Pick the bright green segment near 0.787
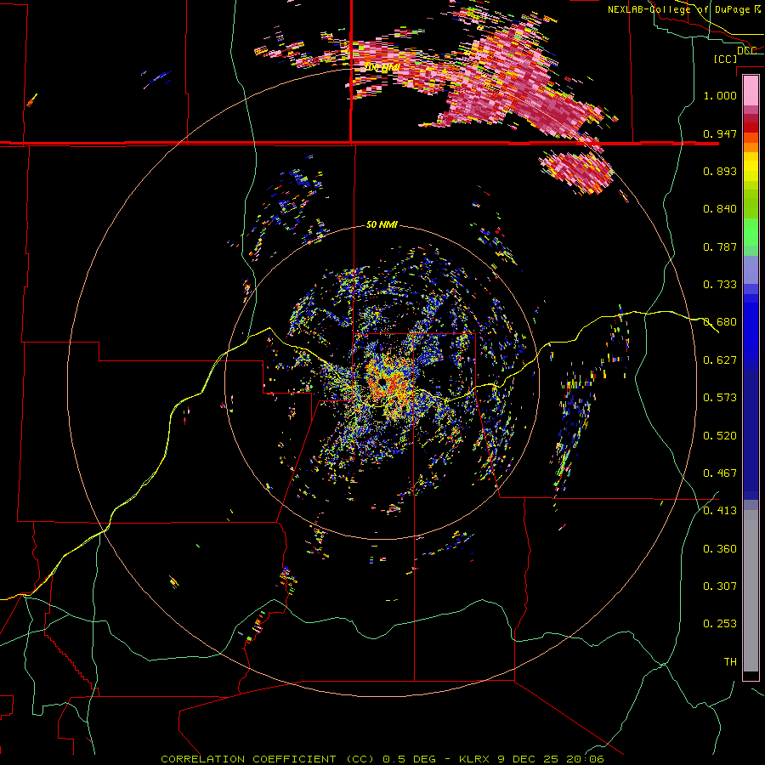The height and width of the screenshot is (765, 765). click(751, 236)
